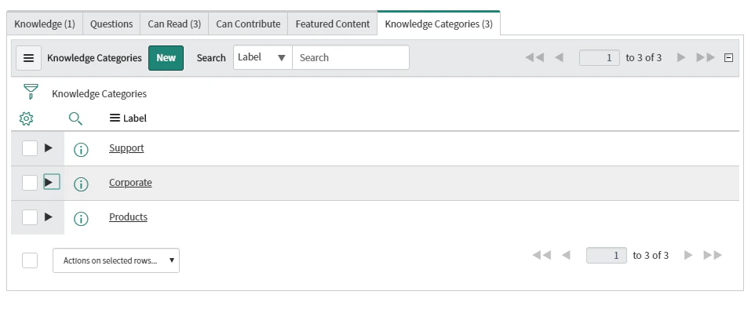Image resolution: width=755 pixels, height=313 pixels.
Task: Click the New button
Action: pyautogui.click(x=166, y=58)
